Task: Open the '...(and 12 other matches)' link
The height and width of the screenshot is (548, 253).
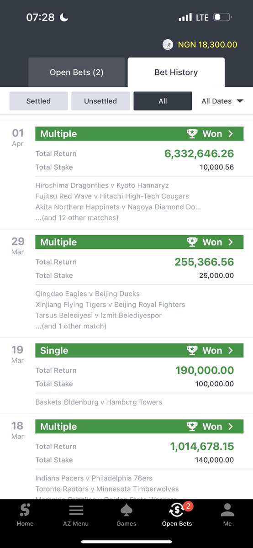Action: click(77, 218)
